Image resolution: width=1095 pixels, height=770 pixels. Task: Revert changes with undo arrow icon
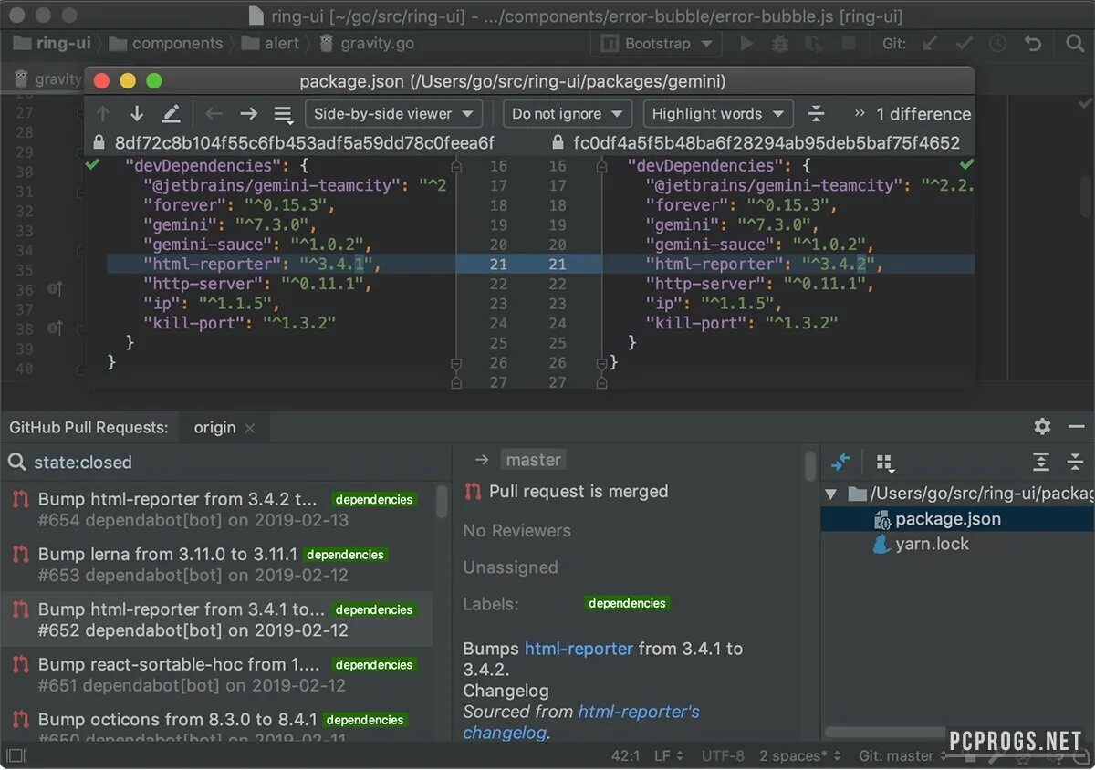[1032, 43]
